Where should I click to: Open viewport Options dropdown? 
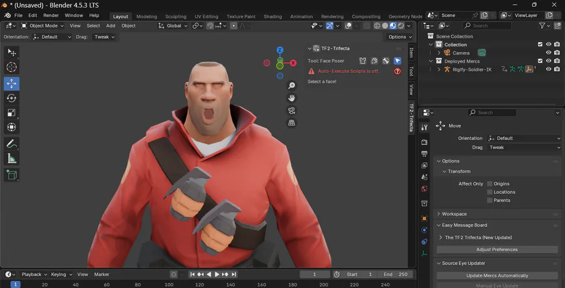tap(400, 37)
